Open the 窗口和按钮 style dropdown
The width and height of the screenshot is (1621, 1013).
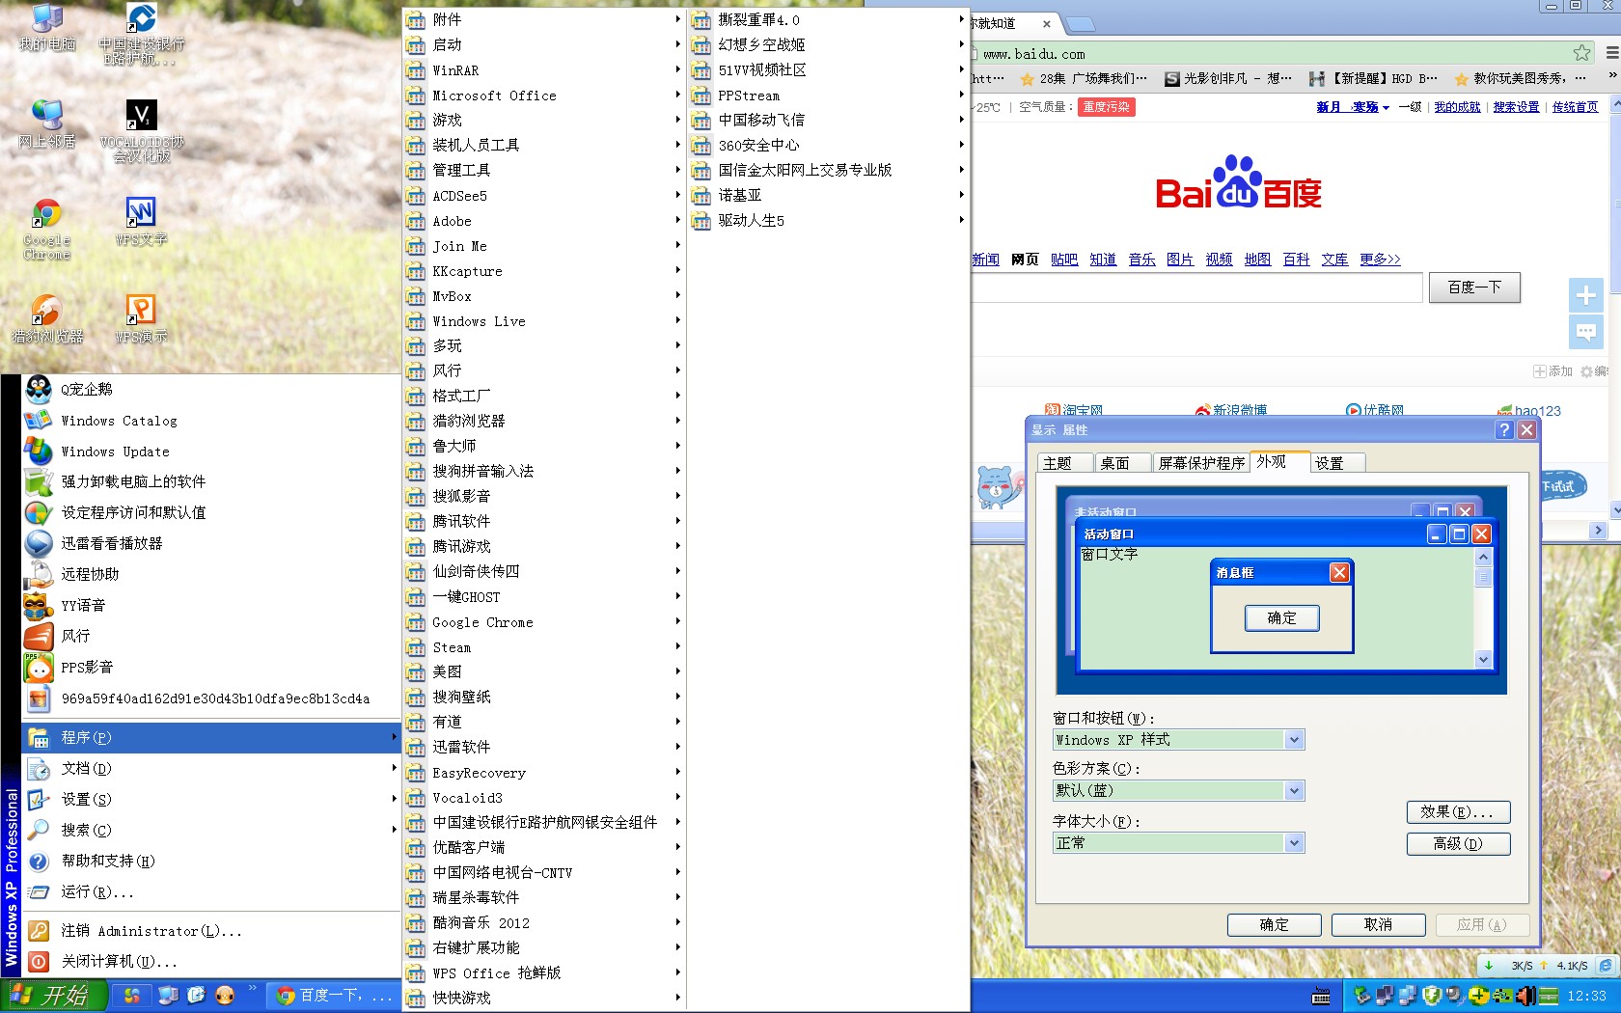click(x=1178, y=740)
